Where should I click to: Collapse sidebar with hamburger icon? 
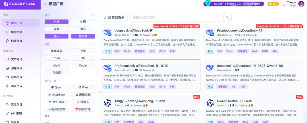tap(45, 4)
